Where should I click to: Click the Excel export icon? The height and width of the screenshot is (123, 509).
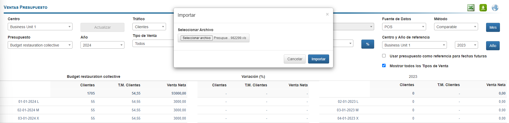click(x=471, y=8)
